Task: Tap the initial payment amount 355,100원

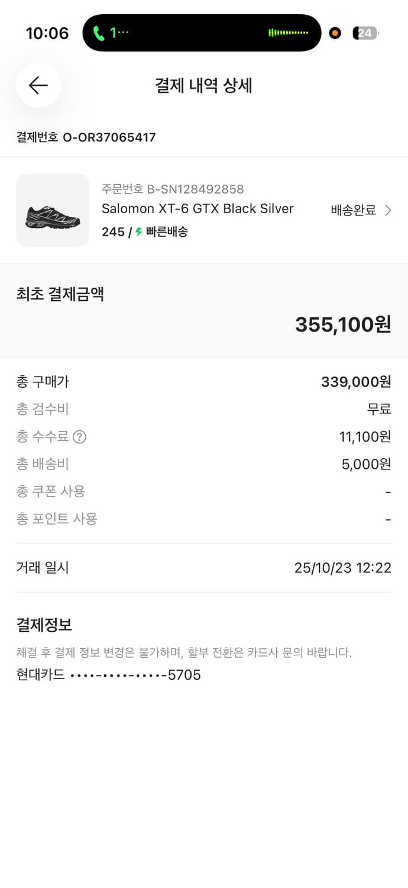Action: coord(343,324)
